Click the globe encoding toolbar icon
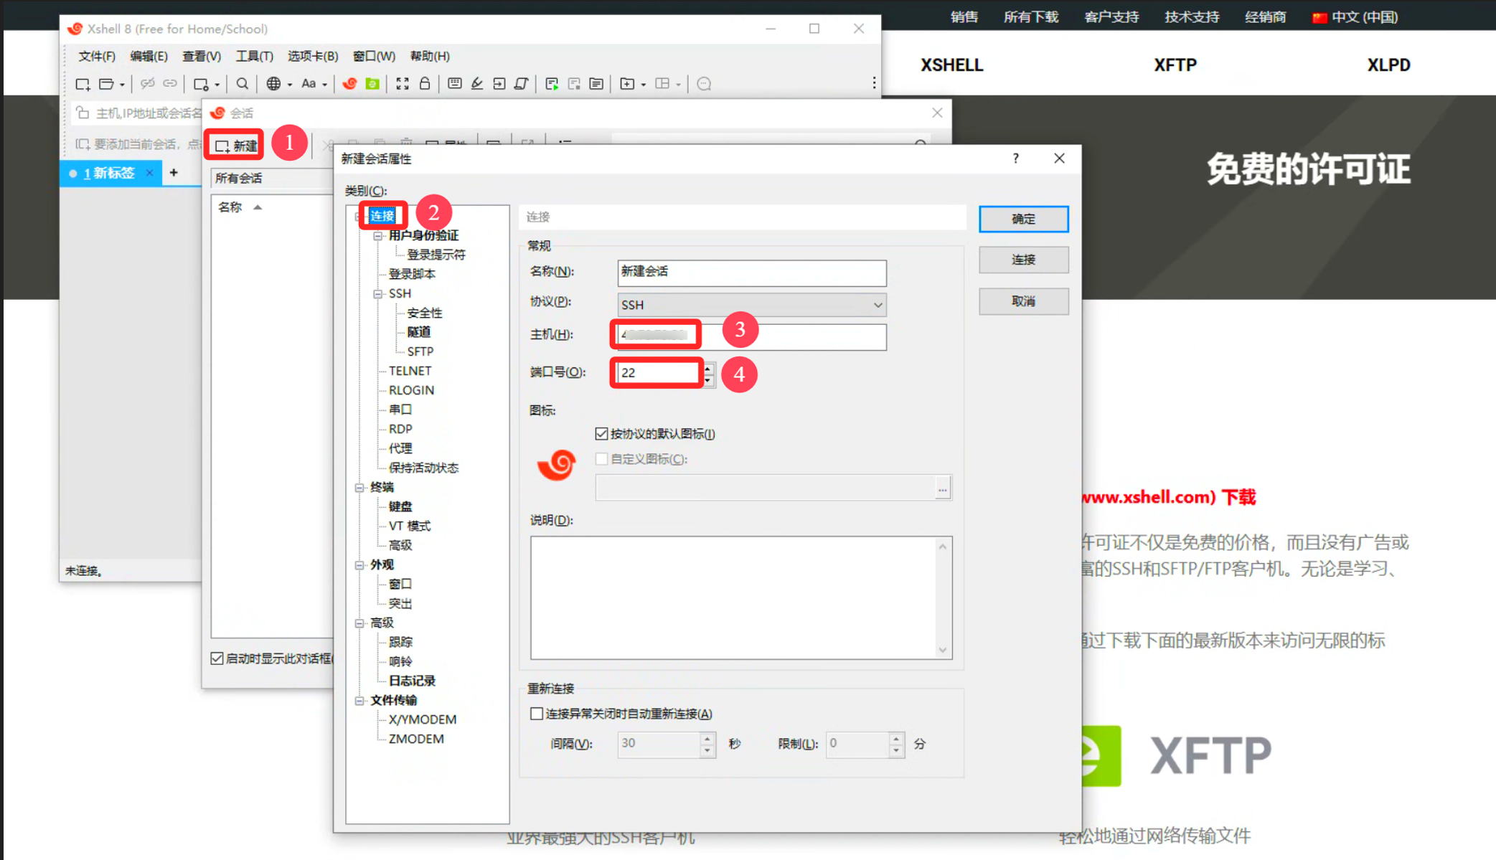This screenshot has width=1496, height=860. pos(273,84)
